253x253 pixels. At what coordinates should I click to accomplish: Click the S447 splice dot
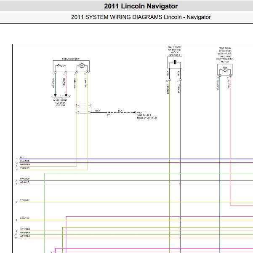tap(109, 112)
